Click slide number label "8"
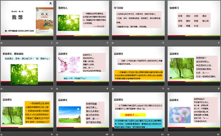Screen dimensions: 221x136 tap(218, 88)
